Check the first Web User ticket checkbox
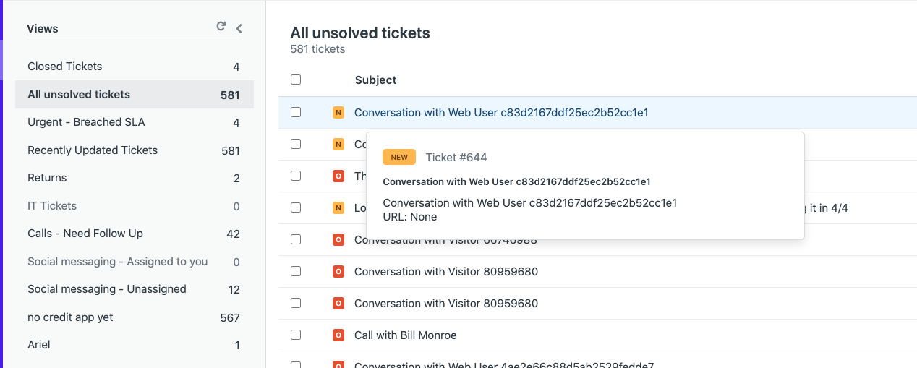This screenshot has width=917, height=368. coord(296,112)
